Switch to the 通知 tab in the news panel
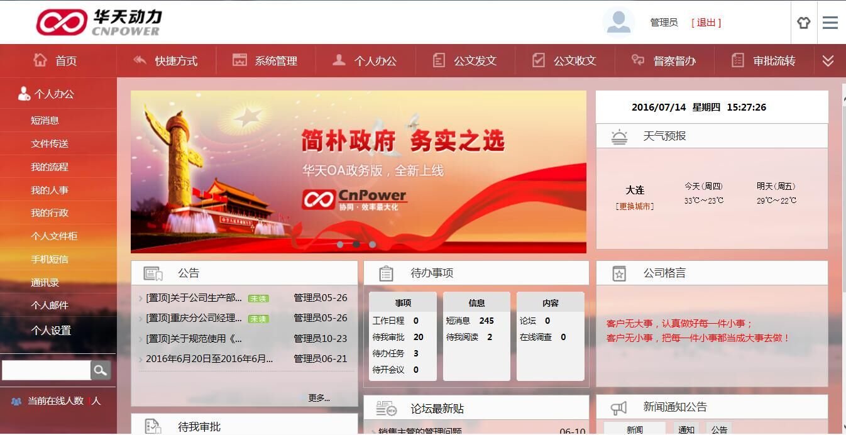This screenshot has height=435, width=846. 686,429
